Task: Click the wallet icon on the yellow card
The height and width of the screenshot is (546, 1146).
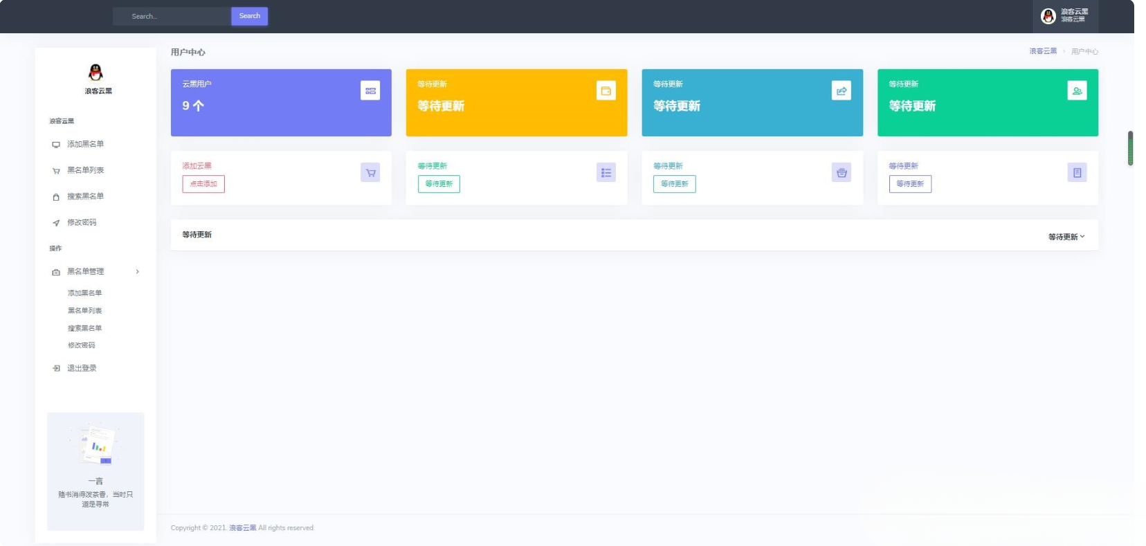Action: click(606, 91)
